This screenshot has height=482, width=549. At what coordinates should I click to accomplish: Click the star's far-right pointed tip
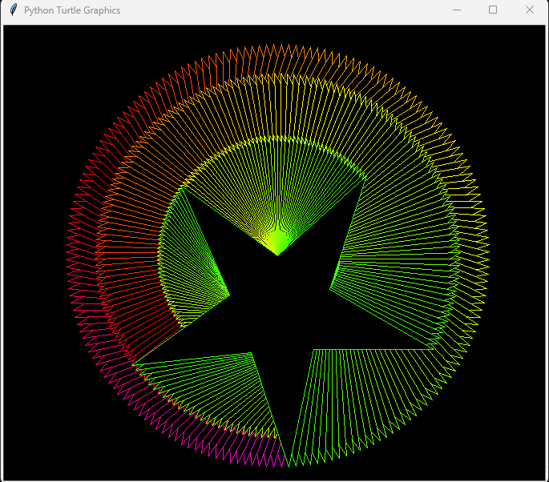(x=435, y=349)
